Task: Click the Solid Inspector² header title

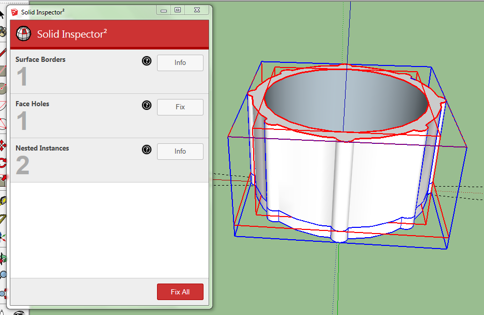Action: 72,34
